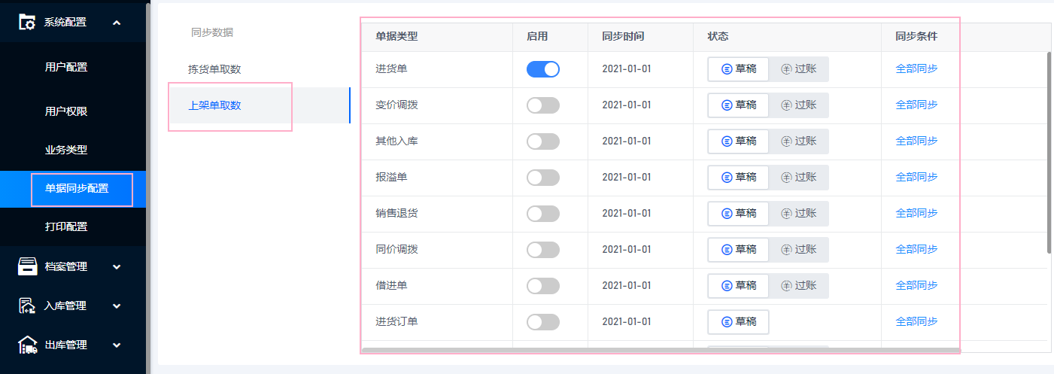Viewport: 1054px width, 374px height.
Task: Expand the 出库管理 menu chevron
Action: tap(117, 345)
